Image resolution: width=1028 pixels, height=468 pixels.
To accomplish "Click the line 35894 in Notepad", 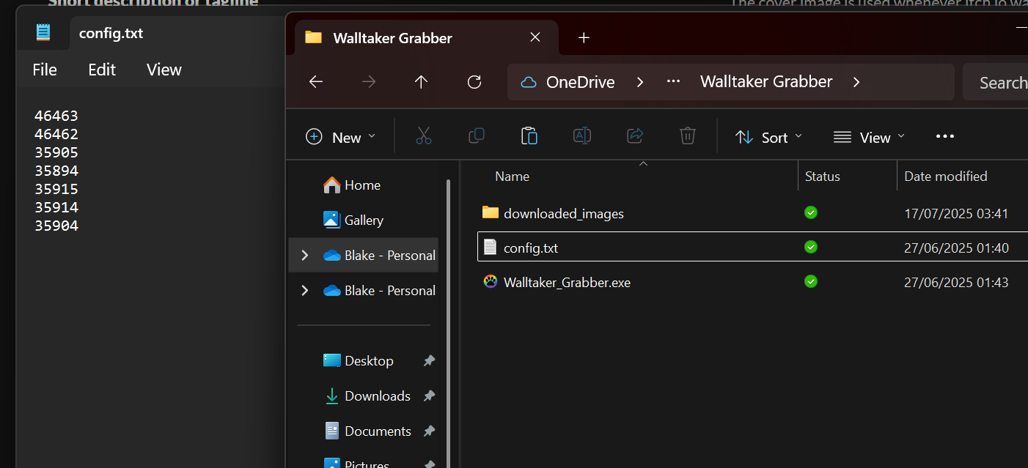I will 56,171.
